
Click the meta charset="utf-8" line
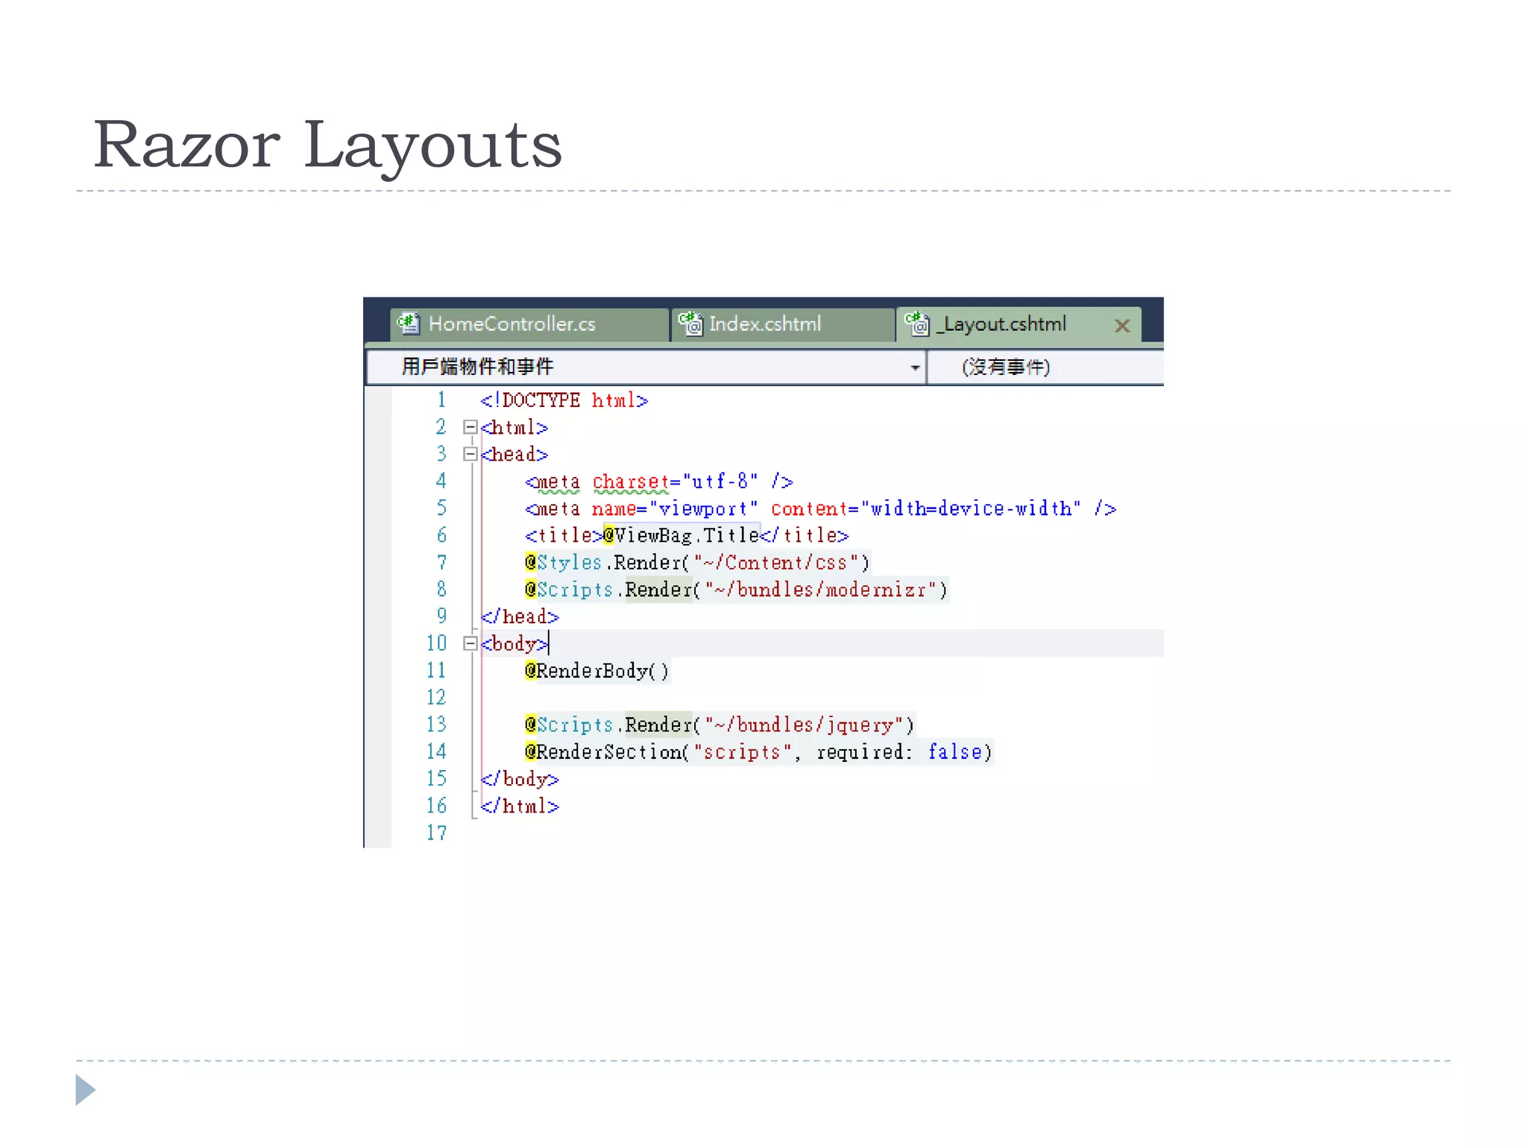point(659,482)
